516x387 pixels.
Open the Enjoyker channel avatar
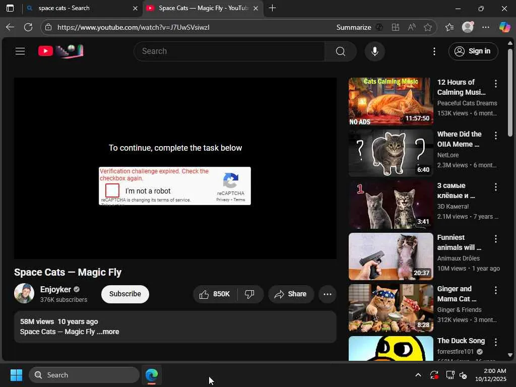[24, 293]
